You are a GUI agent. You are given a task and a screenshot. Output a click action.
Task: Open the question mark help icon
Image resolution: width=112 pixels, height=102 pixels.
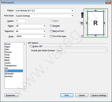click(82, 36)
